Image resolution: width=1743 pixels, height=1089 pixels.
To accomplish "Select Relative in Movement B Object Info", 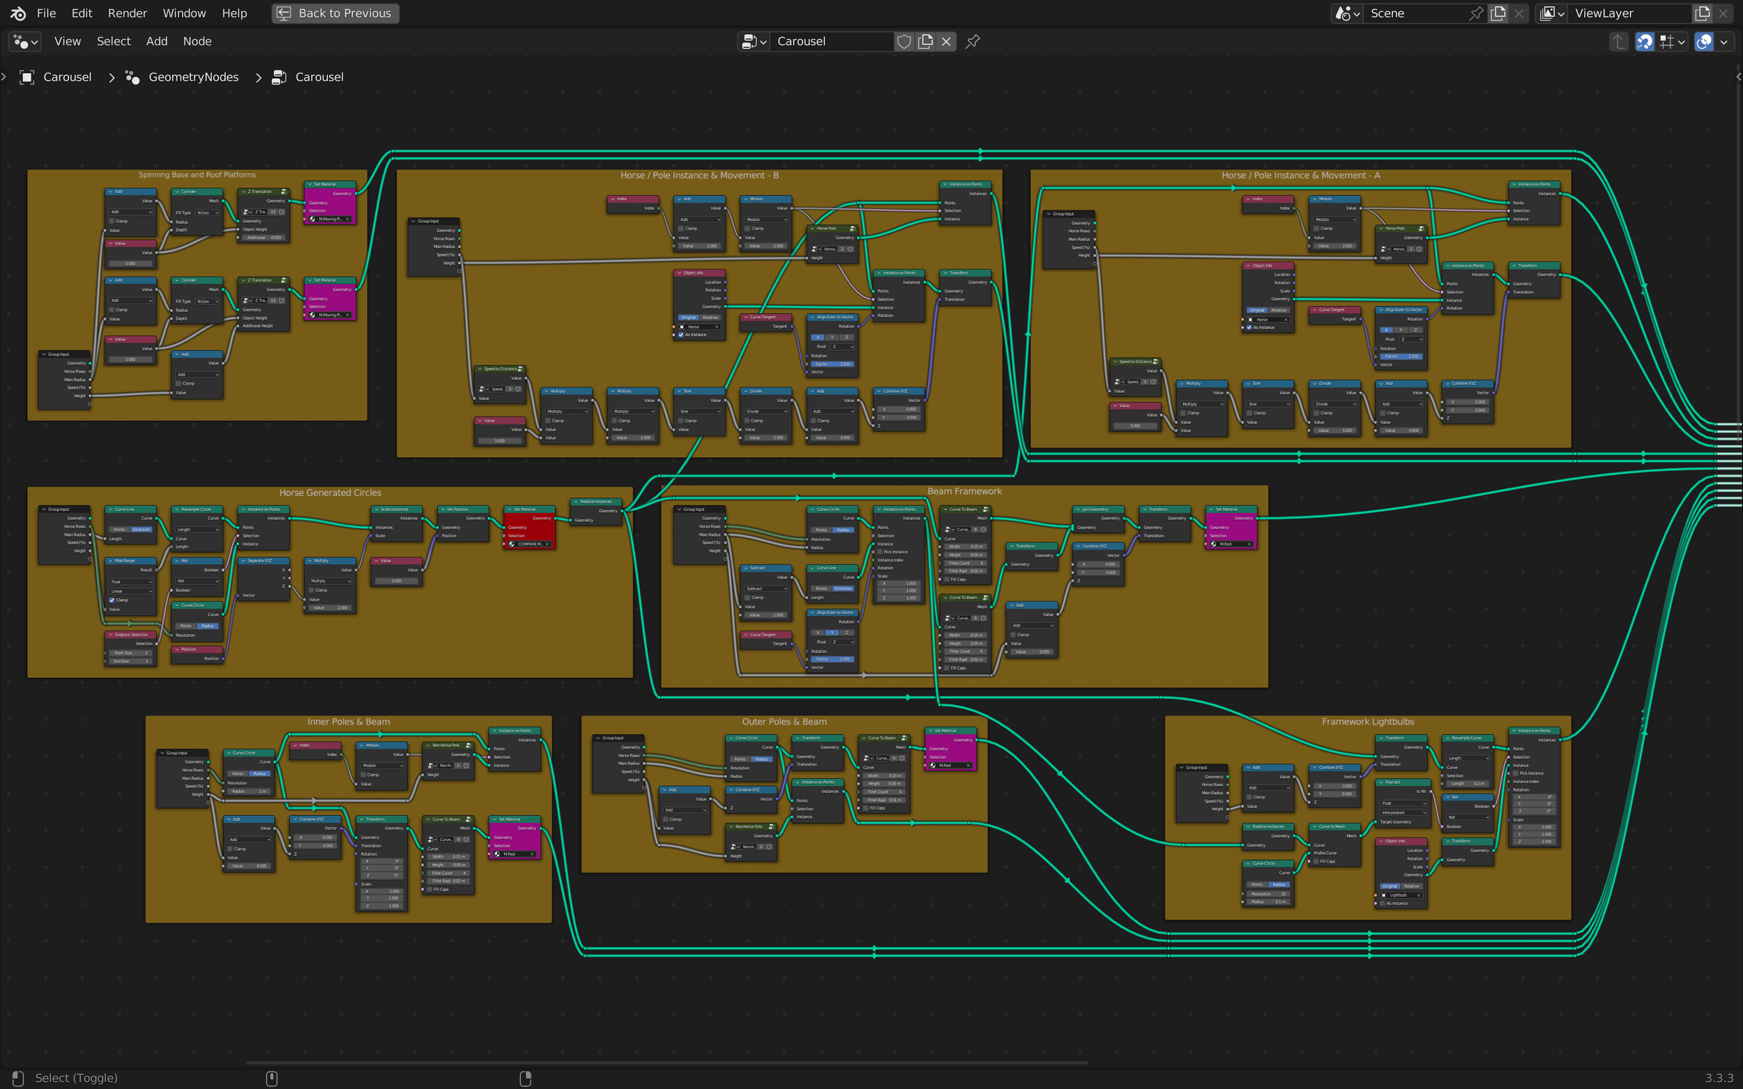I will pyautogui.click(x=710, y=318).
